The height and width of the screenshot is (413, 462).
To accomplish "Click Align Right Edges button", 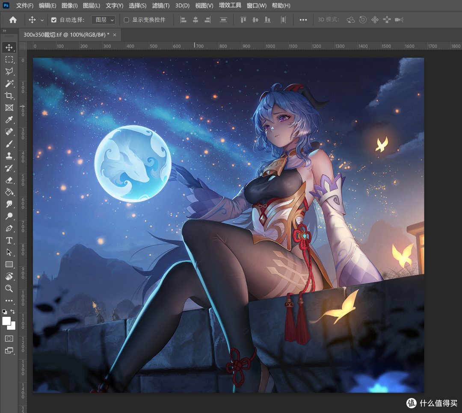I will pyautogui.click(x=207, y=20).
